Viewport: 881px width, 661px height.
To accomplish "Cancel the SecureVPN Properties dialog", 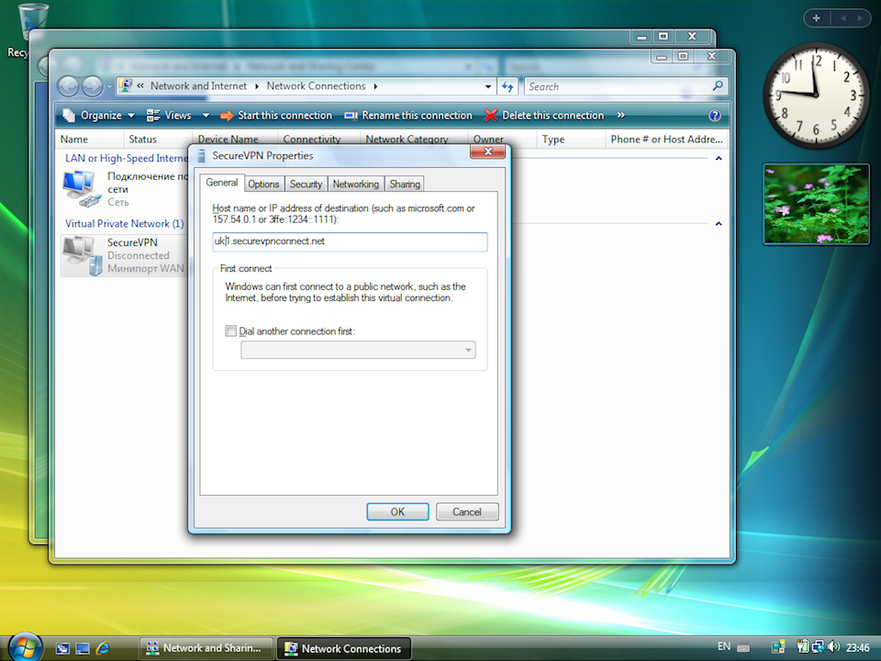I will (x=467, y=511).
